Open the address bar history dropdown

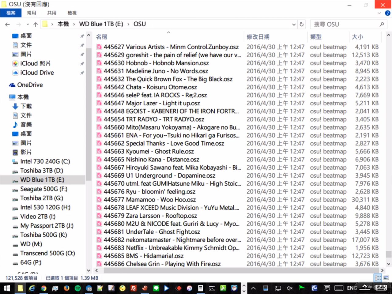coord(294,24)
